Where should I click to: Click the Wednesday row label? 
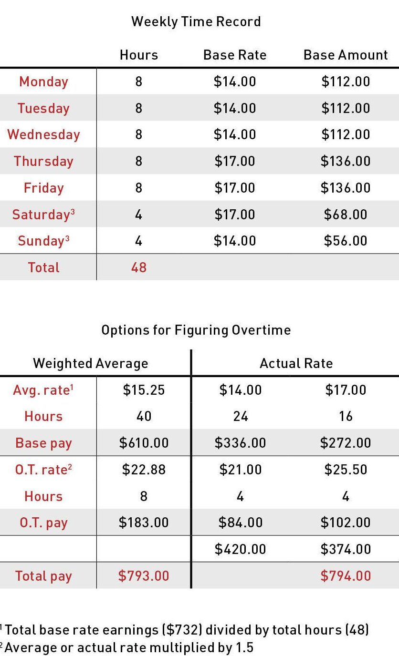pyautogui.click(x=43, y=135)
